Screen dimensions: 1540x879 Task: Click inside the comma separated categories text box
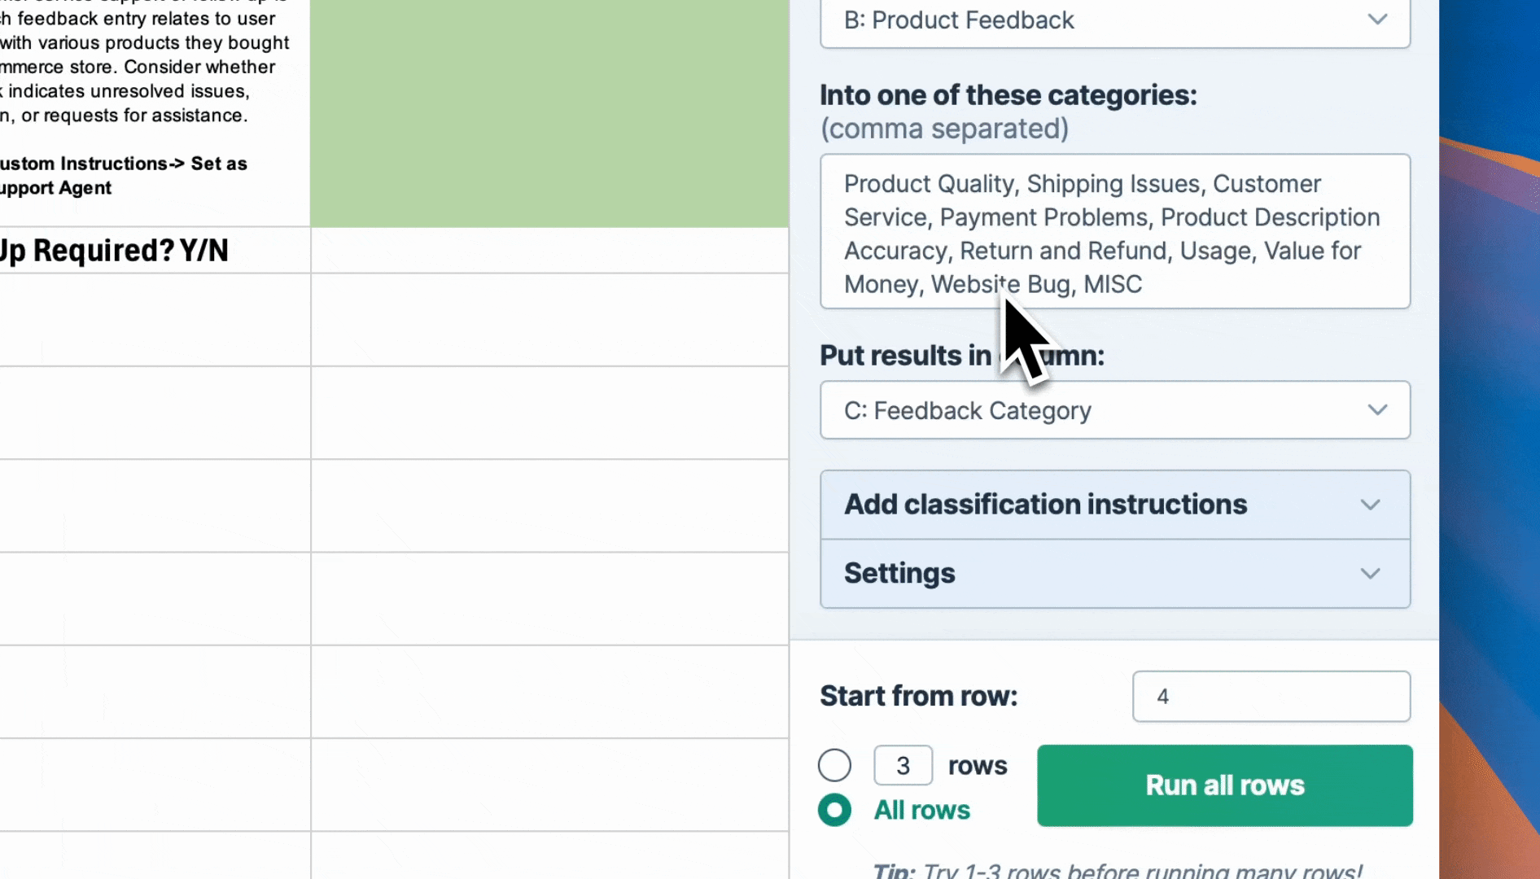pos(1114,231)
